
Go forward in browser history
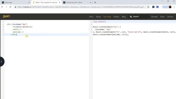point(6,7)
